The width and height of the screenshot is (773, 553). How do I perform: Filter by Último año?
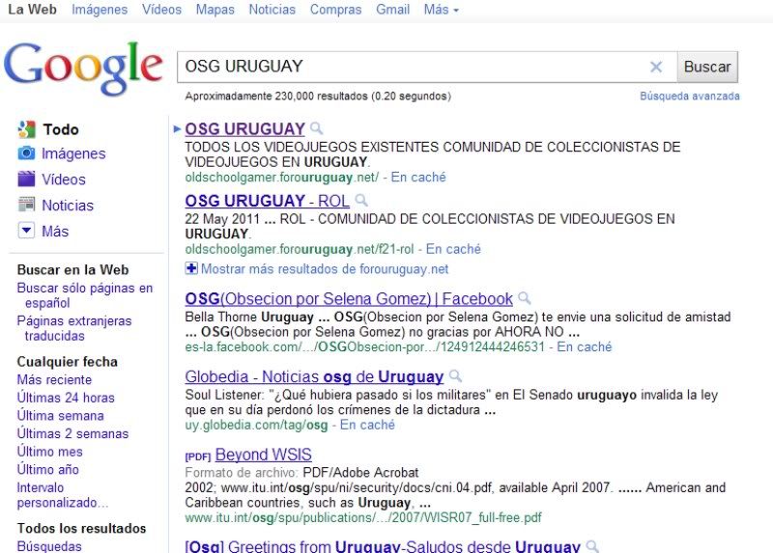(x=47, y=469)
